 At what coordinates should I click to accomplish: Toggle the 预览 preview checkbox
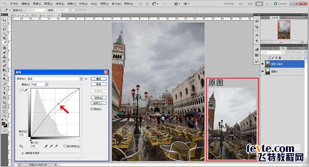click(92, 109)
